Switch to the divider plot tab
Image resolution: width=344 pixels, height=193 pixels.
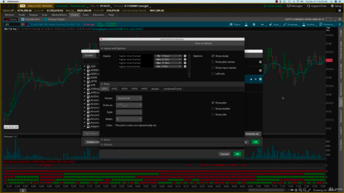[155, 89]
